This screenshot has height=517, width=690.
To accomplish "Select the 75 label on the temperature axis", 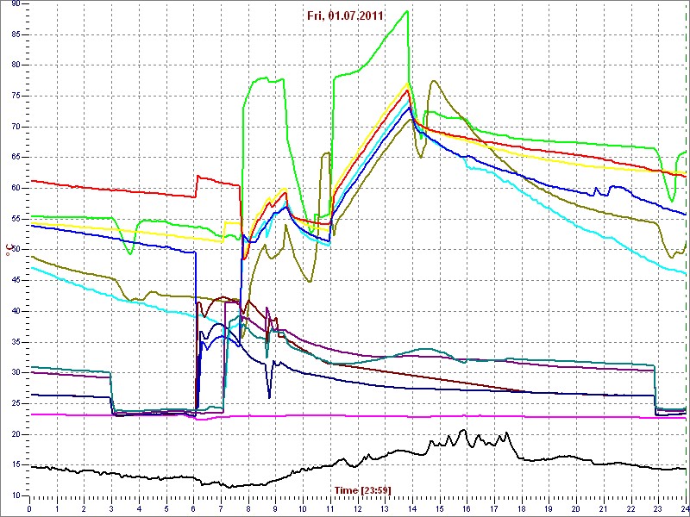I will click(x=16, y=96).
